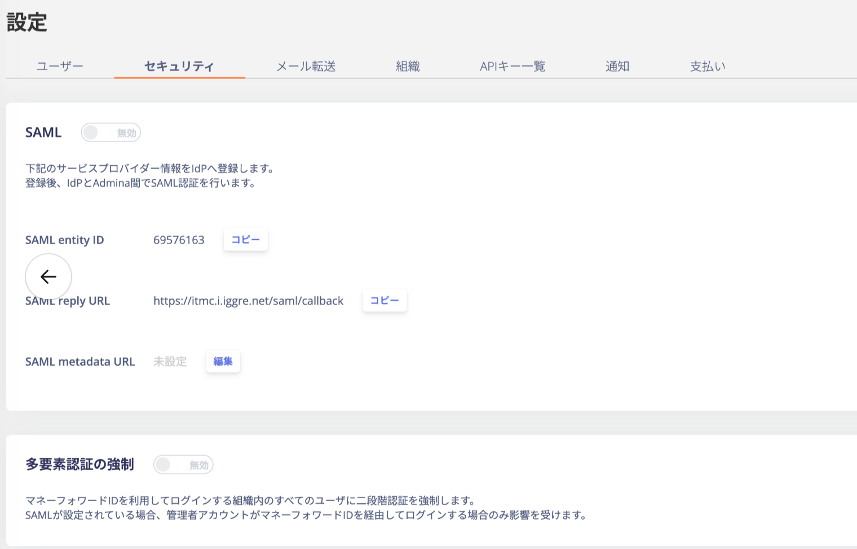
Task: Click the SAML section heading
Action: 43,132
